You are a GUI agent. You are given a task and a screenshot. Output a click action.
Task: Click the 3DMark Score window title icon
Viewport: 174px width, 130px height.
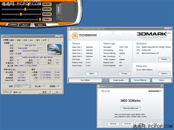(x=99, y=86)
